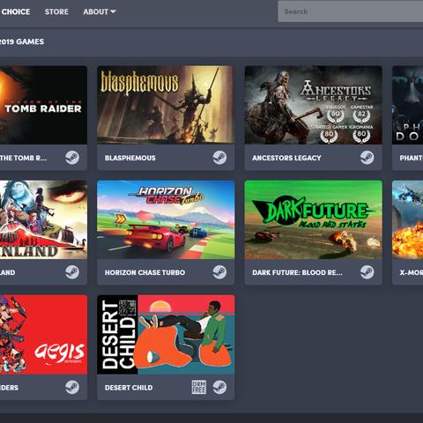Open the Phantom Doctrine cover image
Viewport: 423px width, 423px height.
point(408,105)
